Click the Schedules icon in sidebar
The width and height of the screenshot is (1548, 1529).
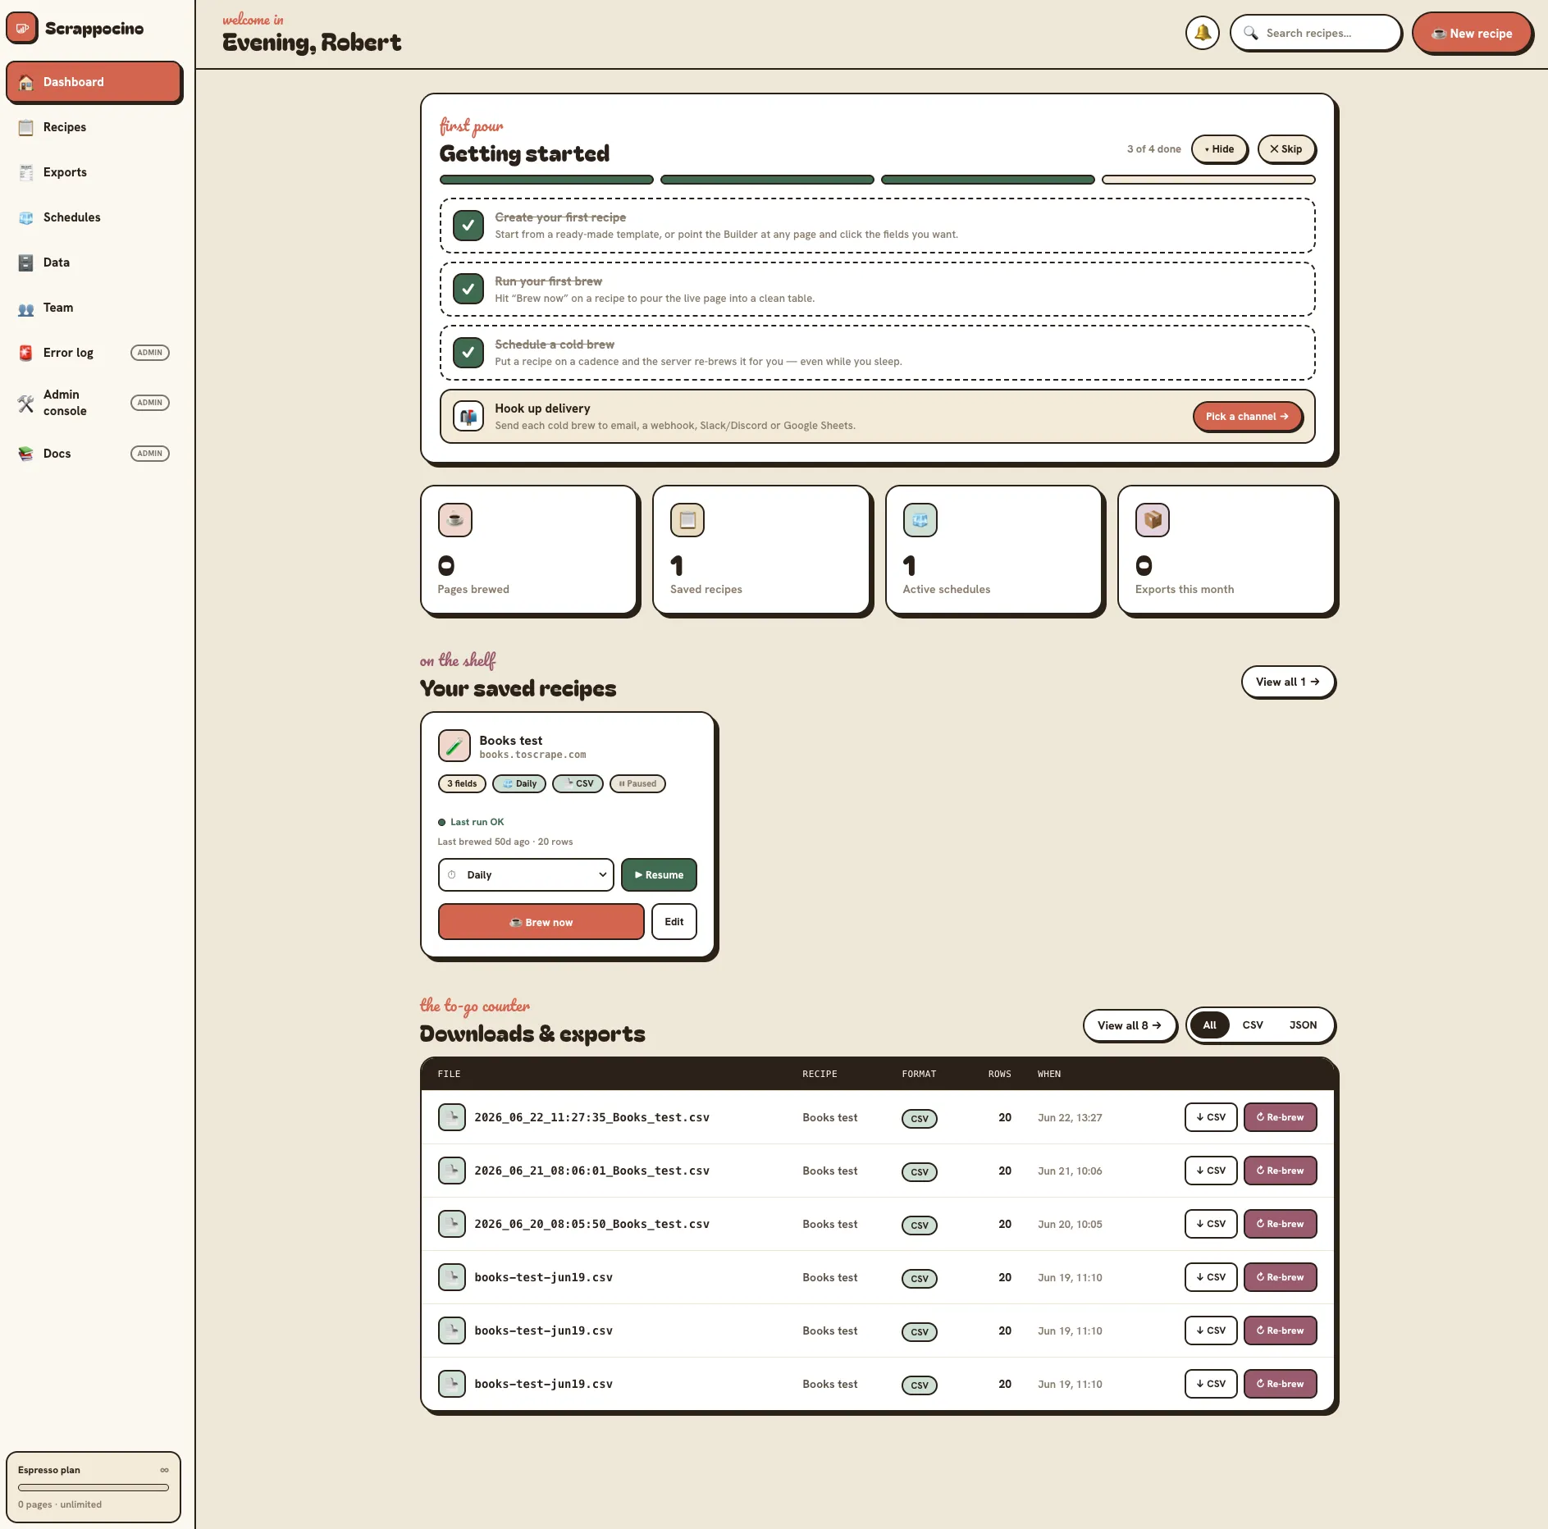click(26, 217)
